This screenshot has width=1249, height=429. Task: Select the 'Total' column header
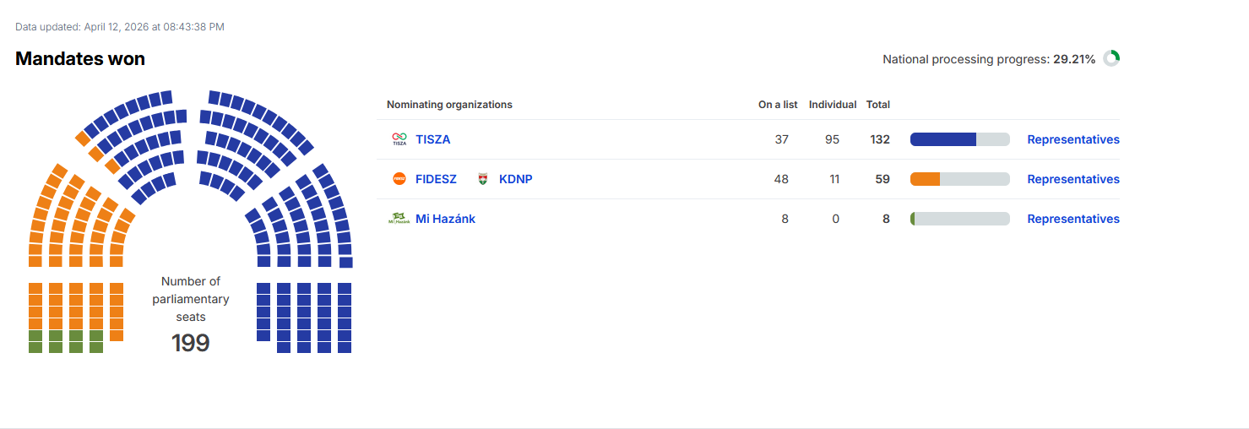pos(878,105)
